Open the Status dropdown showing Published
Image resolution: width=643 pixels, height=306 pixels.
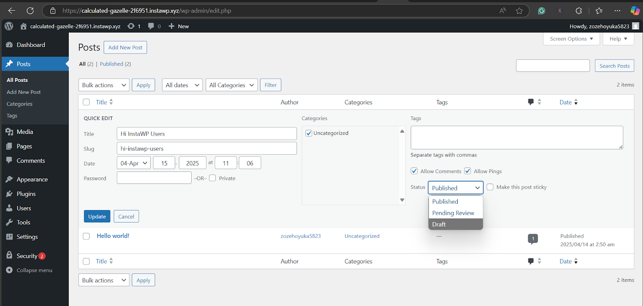point(456,188)
